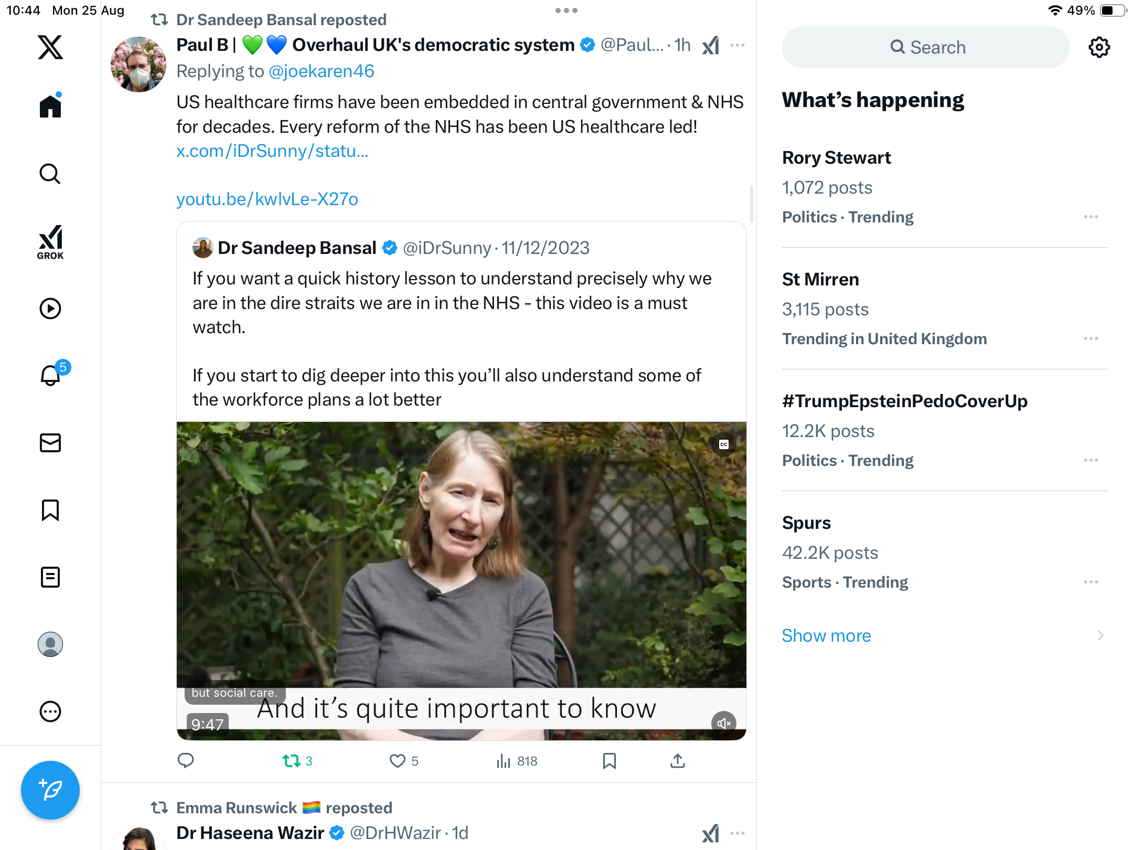The width and height of the screenshot is (1133, 850).
Task: Unmute the video with speaker icon
Action: pyautogui.click(x=723, y=724)
